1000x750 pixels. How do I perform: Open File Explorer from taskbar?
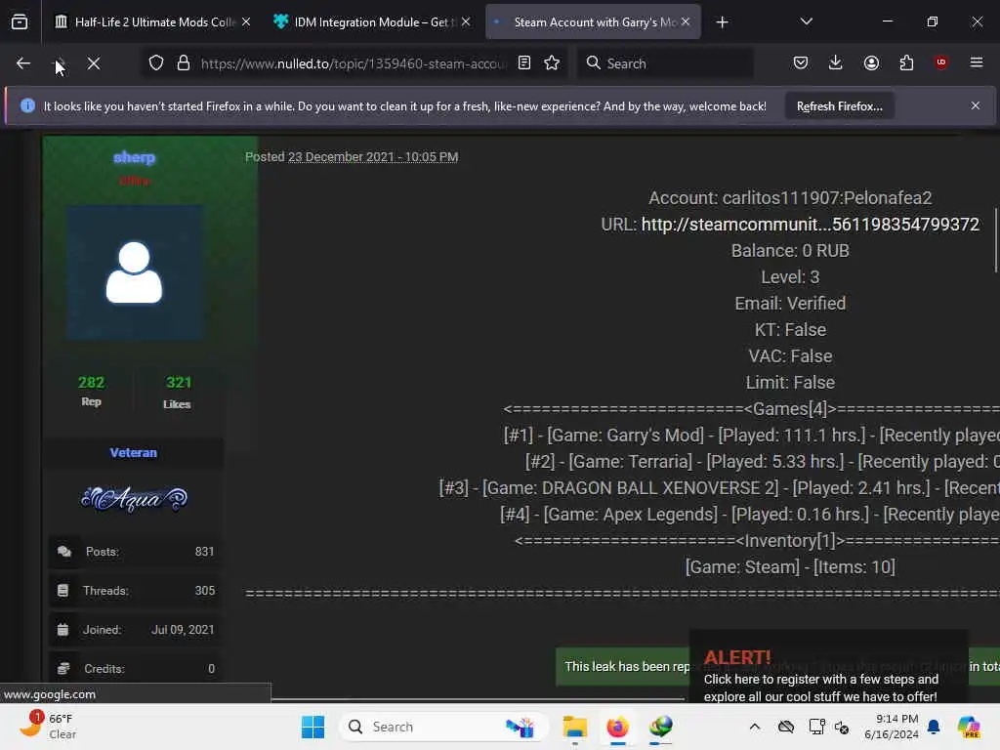(574, 727)
